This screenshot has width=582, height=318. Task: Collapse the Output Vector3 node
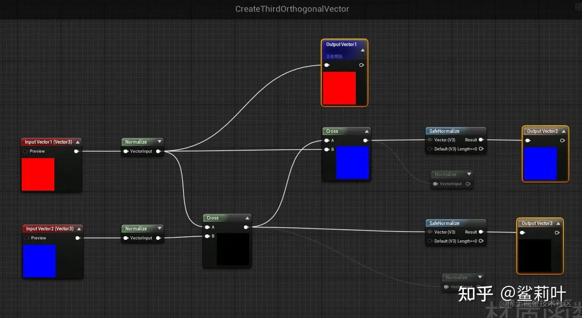tap(558, 223)
